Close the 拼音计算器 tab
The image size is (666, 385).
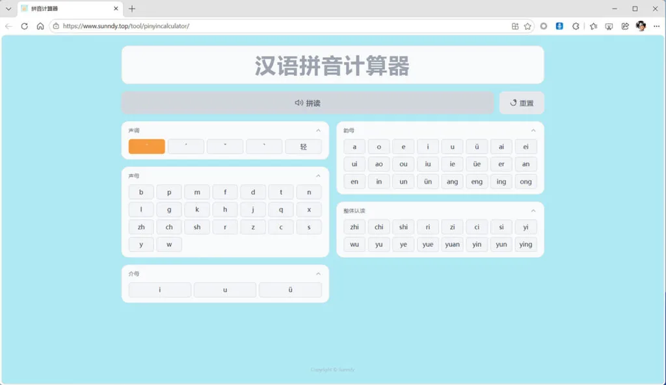click(x=116, y=8)
